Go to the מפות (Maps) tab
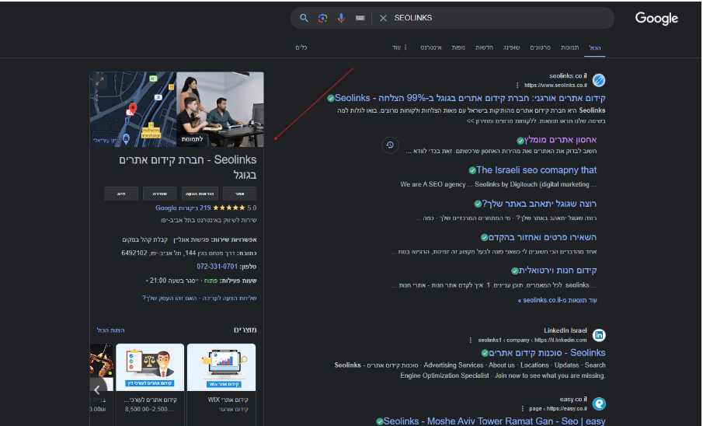Image resolution: width=703 pixels, height=426 pixels. coord(458,47)
